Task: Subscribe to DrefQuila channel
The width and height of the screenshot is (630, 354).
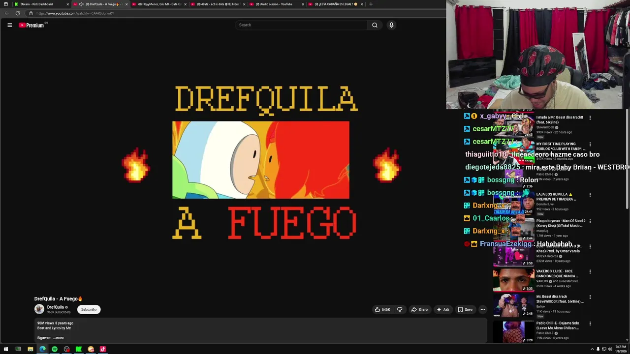Action: pyautogui.click(x=89, y=310)
